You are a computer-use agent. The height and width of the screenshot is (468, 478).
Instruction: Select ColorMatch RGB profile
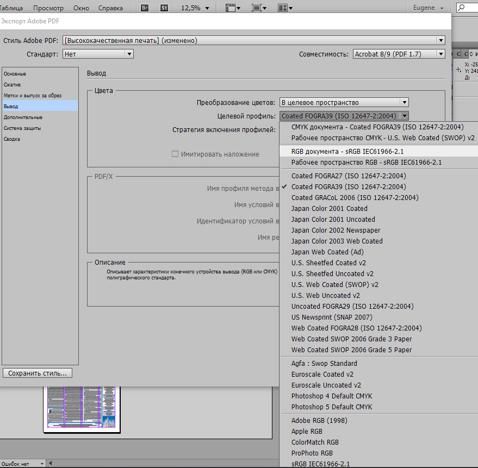click(378, 442)
